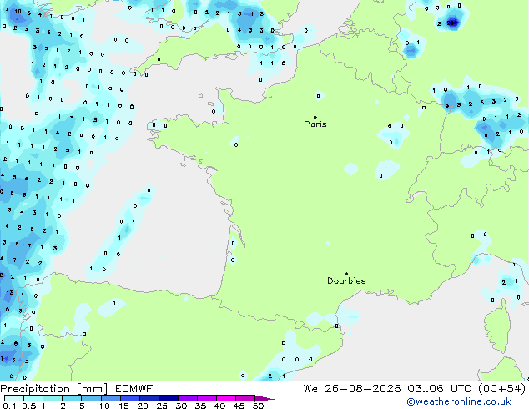Click the location dot above Paris
Image resolution: width=529 pixels, height=409 pixels.
pyautogui.click(x=315, y=117)
